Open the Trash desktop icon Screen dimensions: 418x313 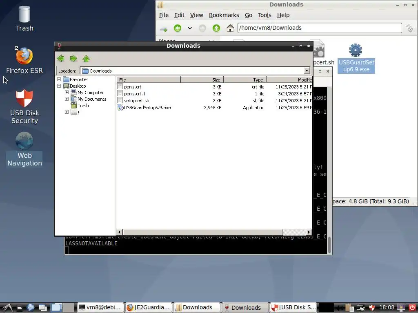coord(24,19)
